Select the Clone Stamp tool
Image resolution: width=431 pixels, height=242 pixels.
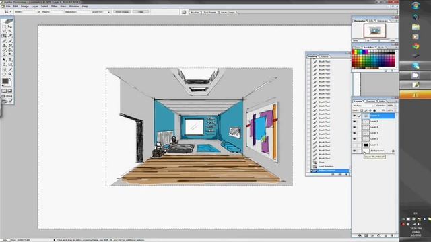(x=4, y=45)
